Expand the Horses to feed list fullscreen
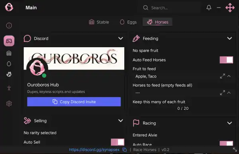239x154 pixels. tap(223, 93)
